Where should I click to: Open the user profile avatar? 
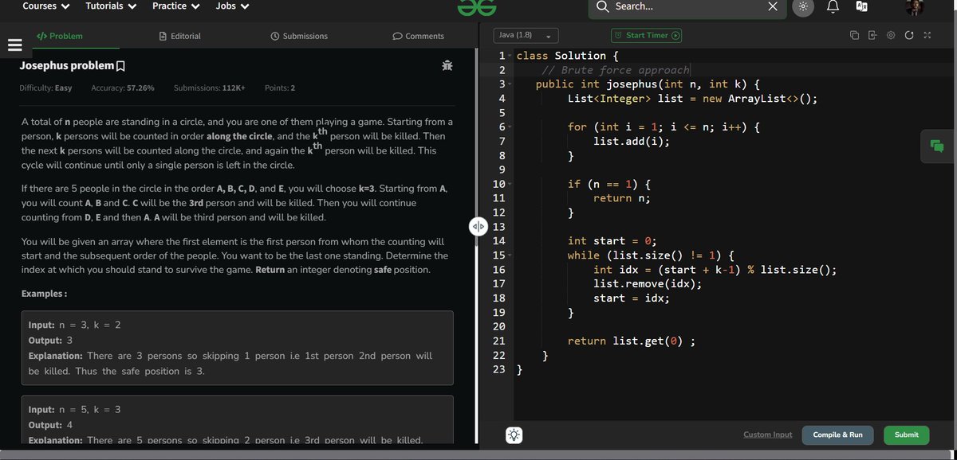click(x=915, y=7)
